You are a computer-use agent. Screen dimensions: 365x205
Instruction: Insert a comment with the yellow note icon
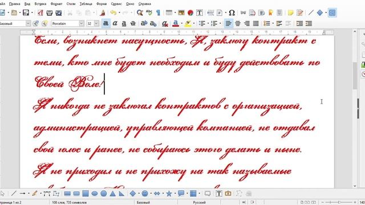click(290, 13)
